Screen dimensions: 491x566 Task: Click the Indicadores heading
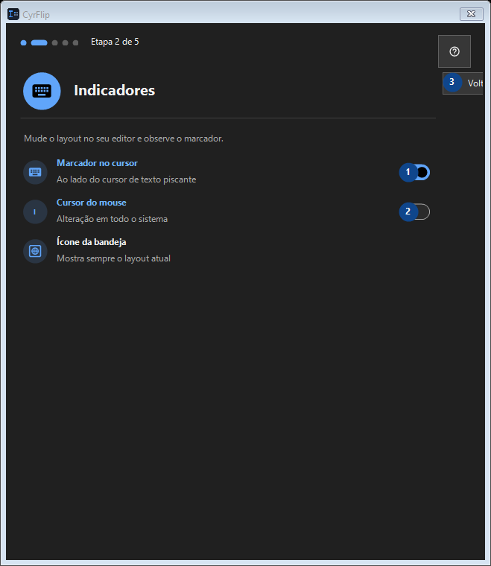click(x=115, y=91)
